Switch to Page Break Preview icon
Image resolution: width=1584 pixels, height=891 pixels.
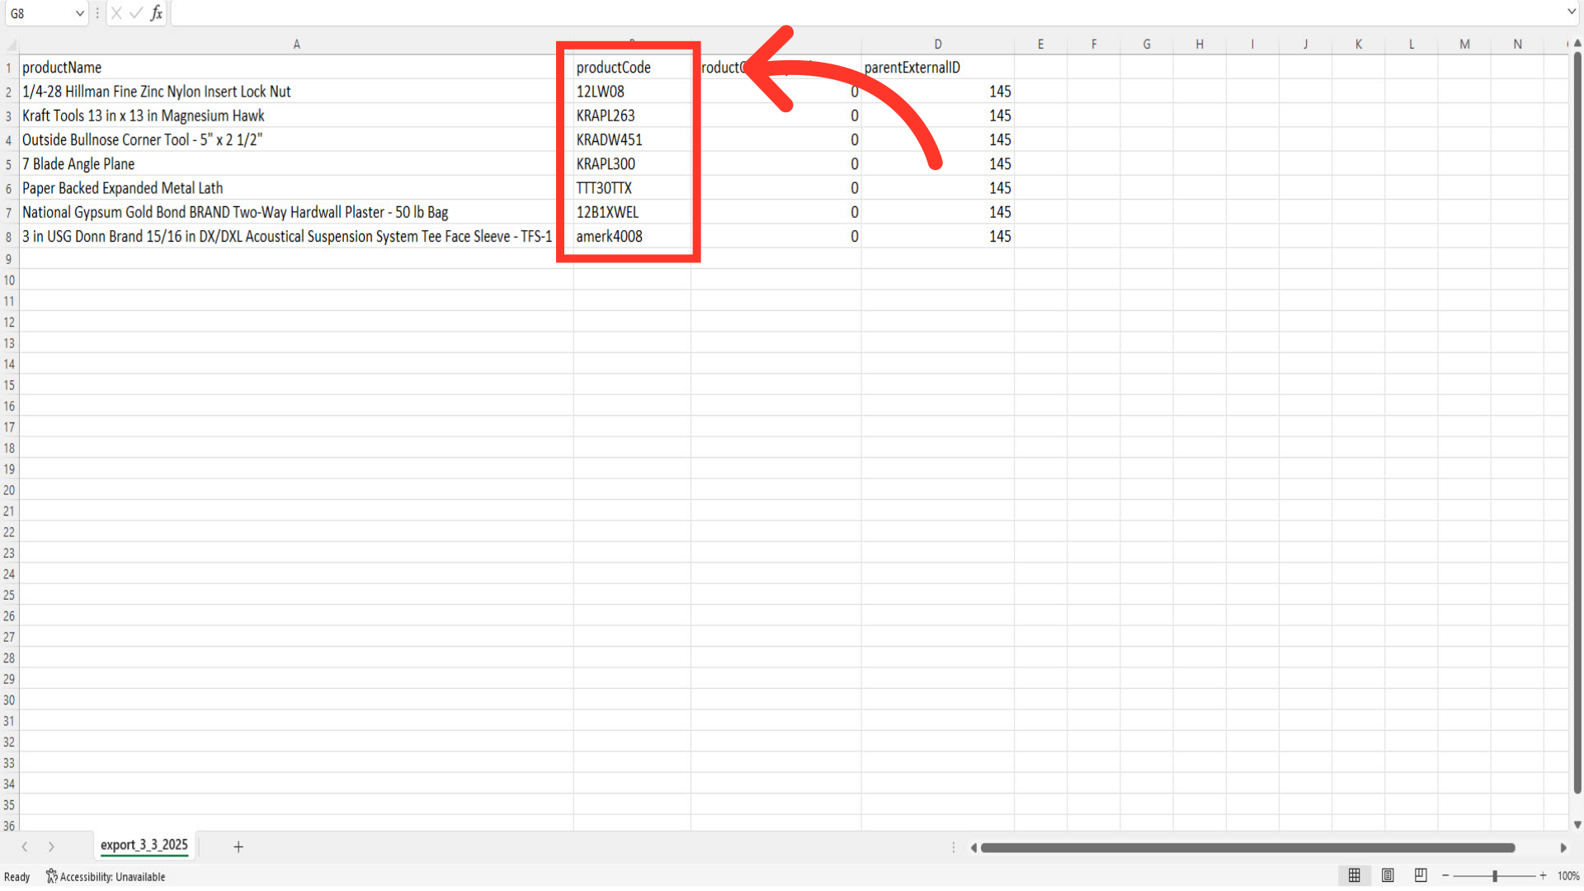(1421, 875)
